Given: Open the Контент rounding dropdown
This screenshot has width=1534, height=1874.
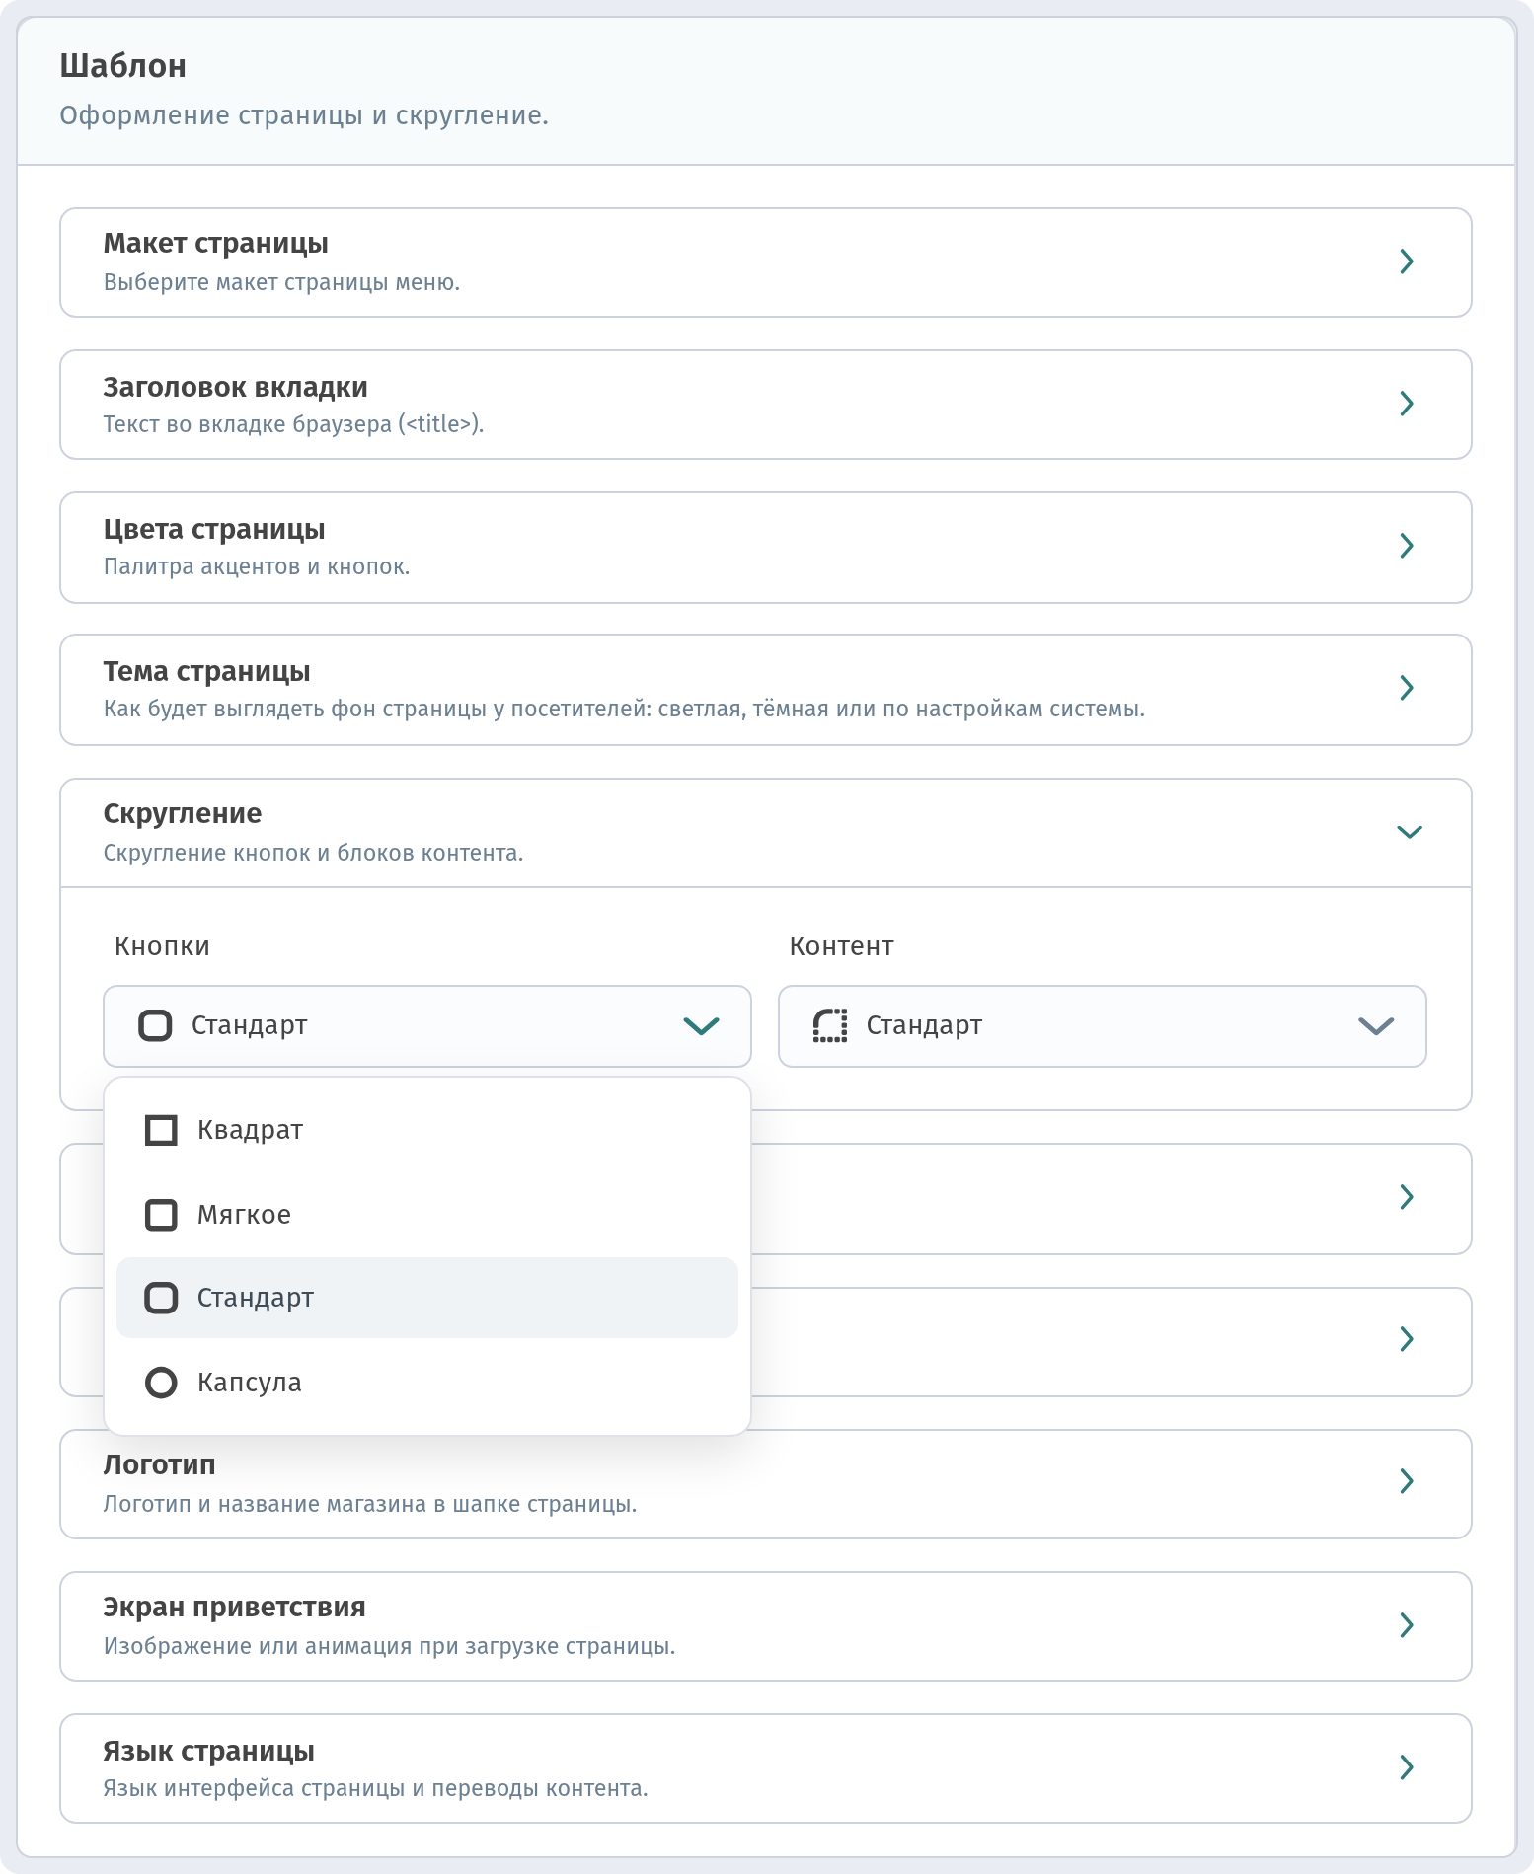Looking at the screenshot, I should coord(1103,1026).
